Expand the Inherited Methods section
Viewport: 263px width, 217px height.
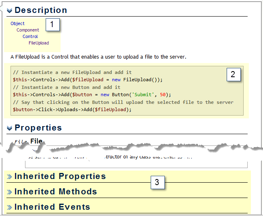[9, 192]
